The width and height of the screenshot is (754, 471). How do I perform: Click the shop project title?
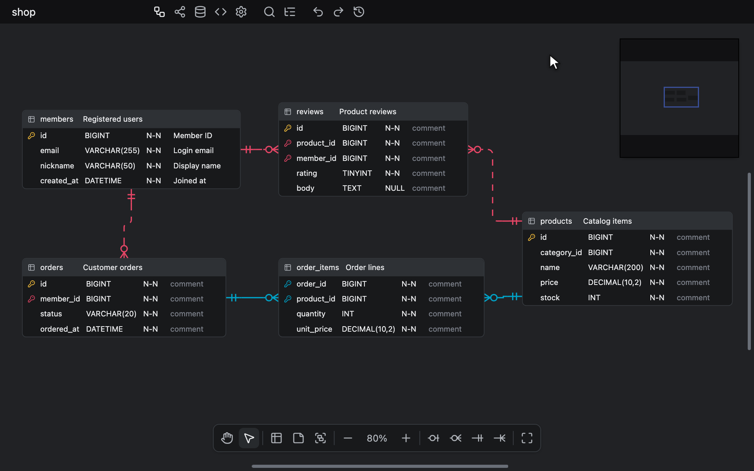tap(24, 12)
